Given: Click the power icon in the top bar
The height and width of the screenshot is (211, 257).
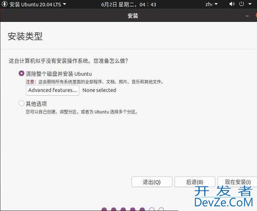Looking at the screenshot, I should pyautogui.click(x=242, y=4).
